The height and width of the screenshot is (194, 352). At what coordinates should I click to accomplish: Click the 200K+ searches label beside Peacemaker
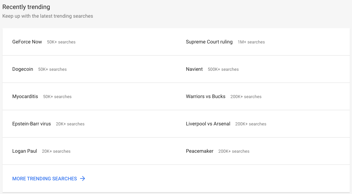[x=234, y=151]
